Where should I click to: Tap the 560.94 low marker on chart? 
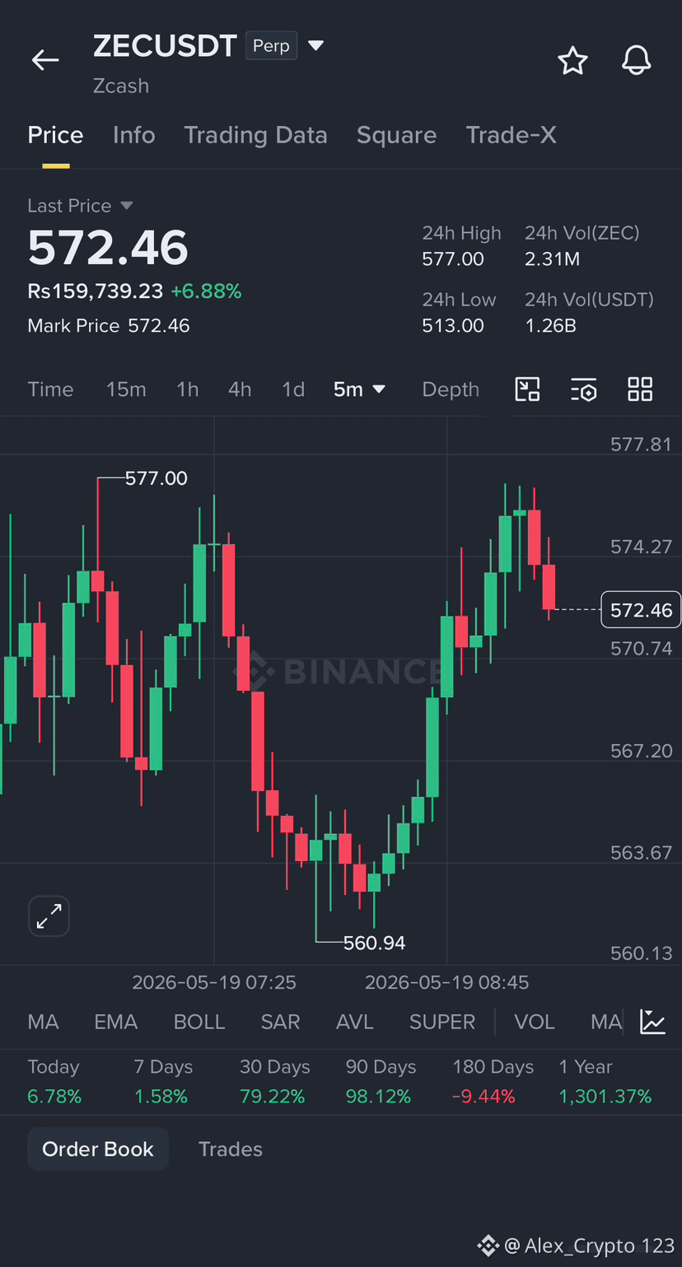point(375,943)
